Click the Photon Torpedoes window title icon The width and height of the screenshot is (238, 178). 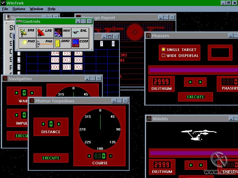32,101
